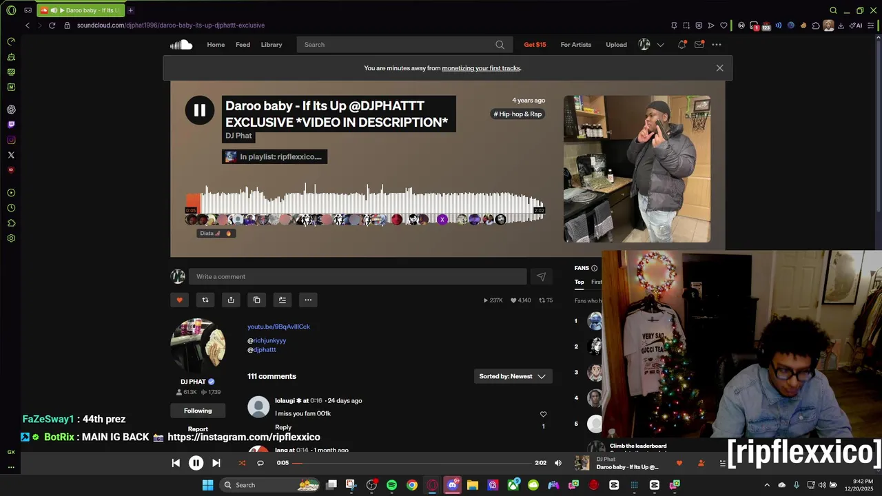The image size is (882, 496).
Task: Open notifications bell in SoundCloud header
Action: point(681,45)
